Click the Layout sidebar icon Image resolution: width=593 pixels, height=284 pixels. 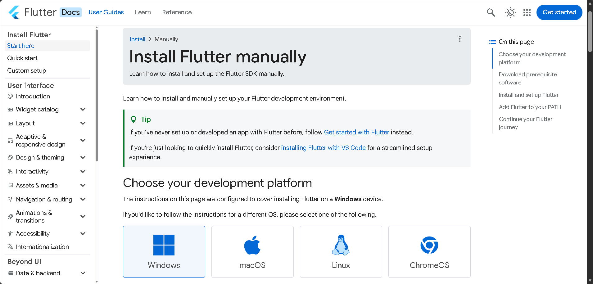10,124
